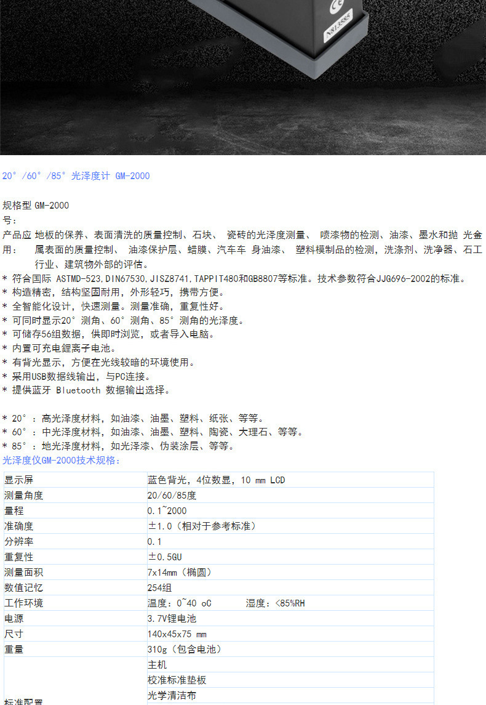Click the line '85°:地光泽度材料'
The width and height of the screenshot is (486, 705).
[118, 446]
